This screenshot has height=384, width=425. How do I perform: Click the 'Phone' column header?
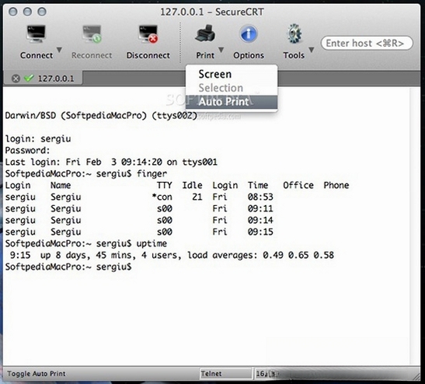point(336,185)
